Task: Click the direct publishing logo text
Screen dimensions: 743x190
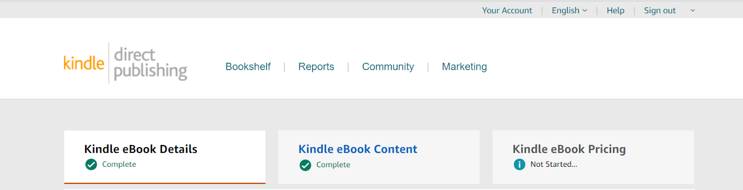Action: tap(150, 64)
